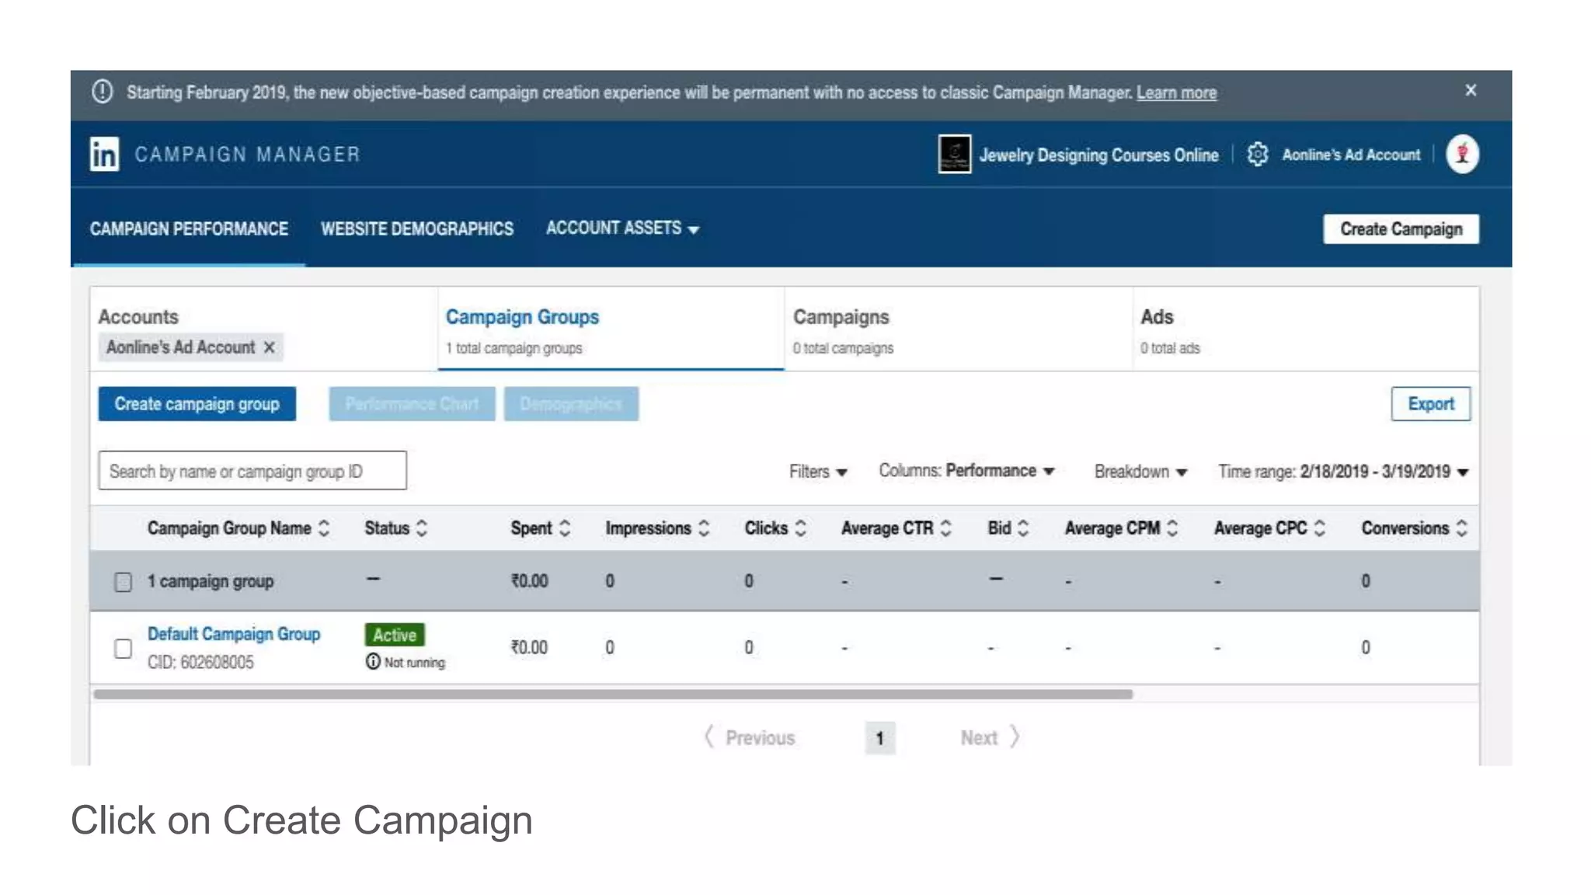The width and height of the screenshot is (1591, 895).
Task: Open the Website Demographics tab
Action: (417, 229)
